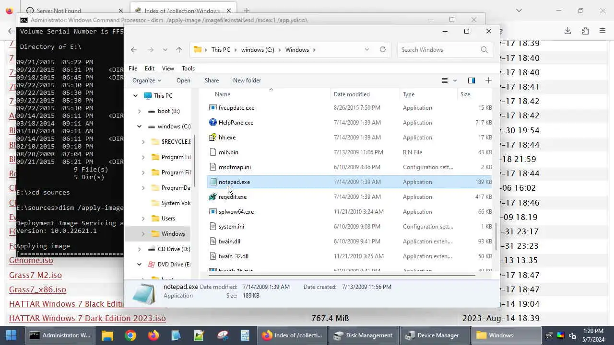Change view layout icon

coord(445,80)
